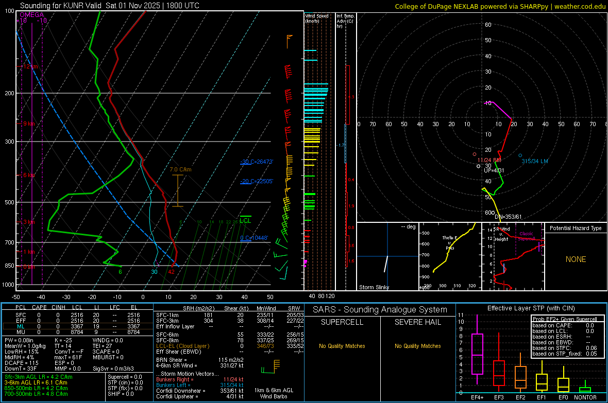
Task: Open the weather.cod.edu credit text
Action: coord(580,6)
